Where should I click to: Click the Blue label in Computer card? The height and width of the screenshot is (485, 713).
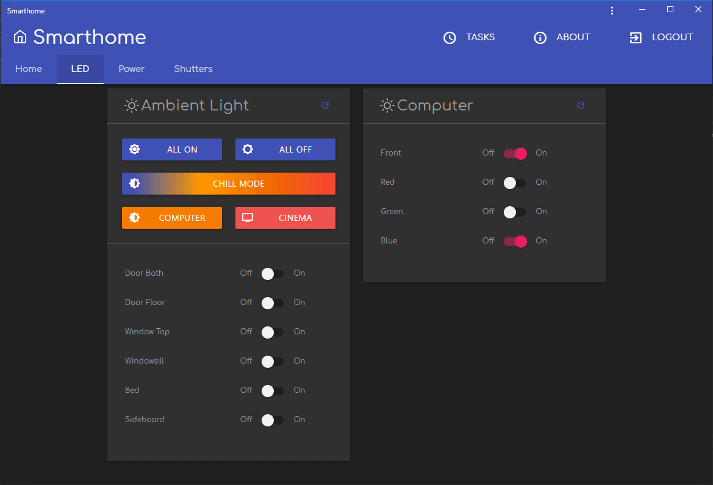pos(389,241)
